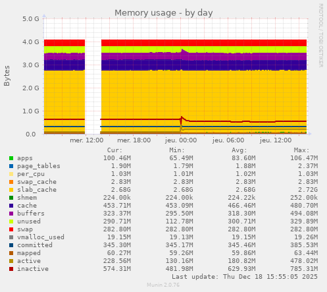Click the '1.0 G' y-axis label
Screen dimensions: 327x292
point(31,111)
